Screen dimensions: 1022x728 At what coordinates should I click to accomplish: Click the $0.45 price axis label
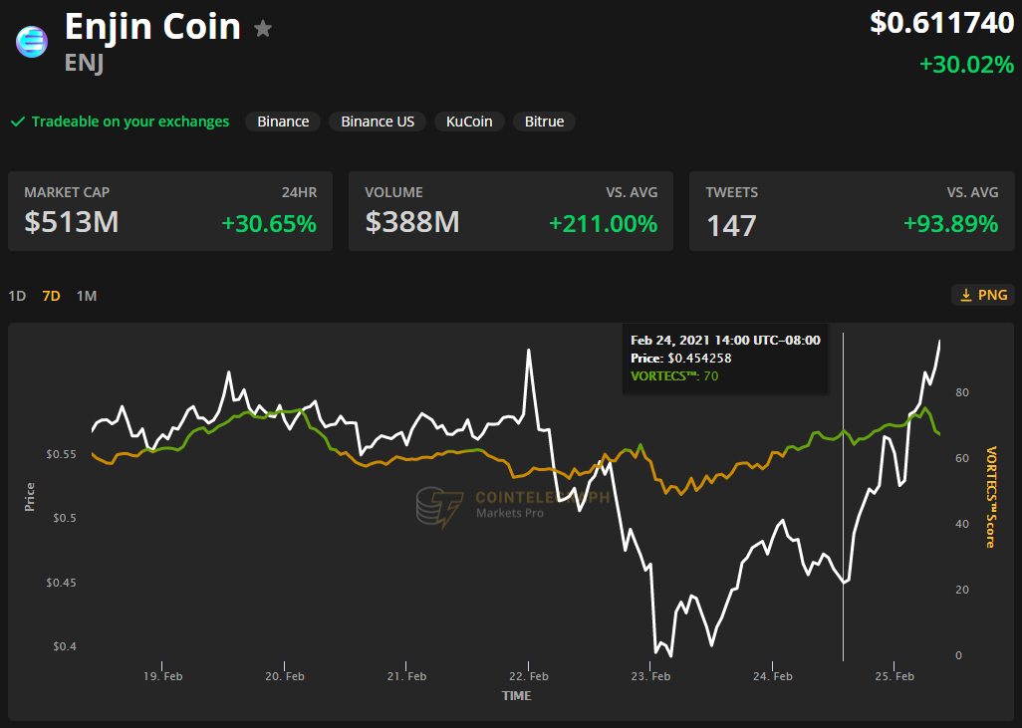[62, 583]
